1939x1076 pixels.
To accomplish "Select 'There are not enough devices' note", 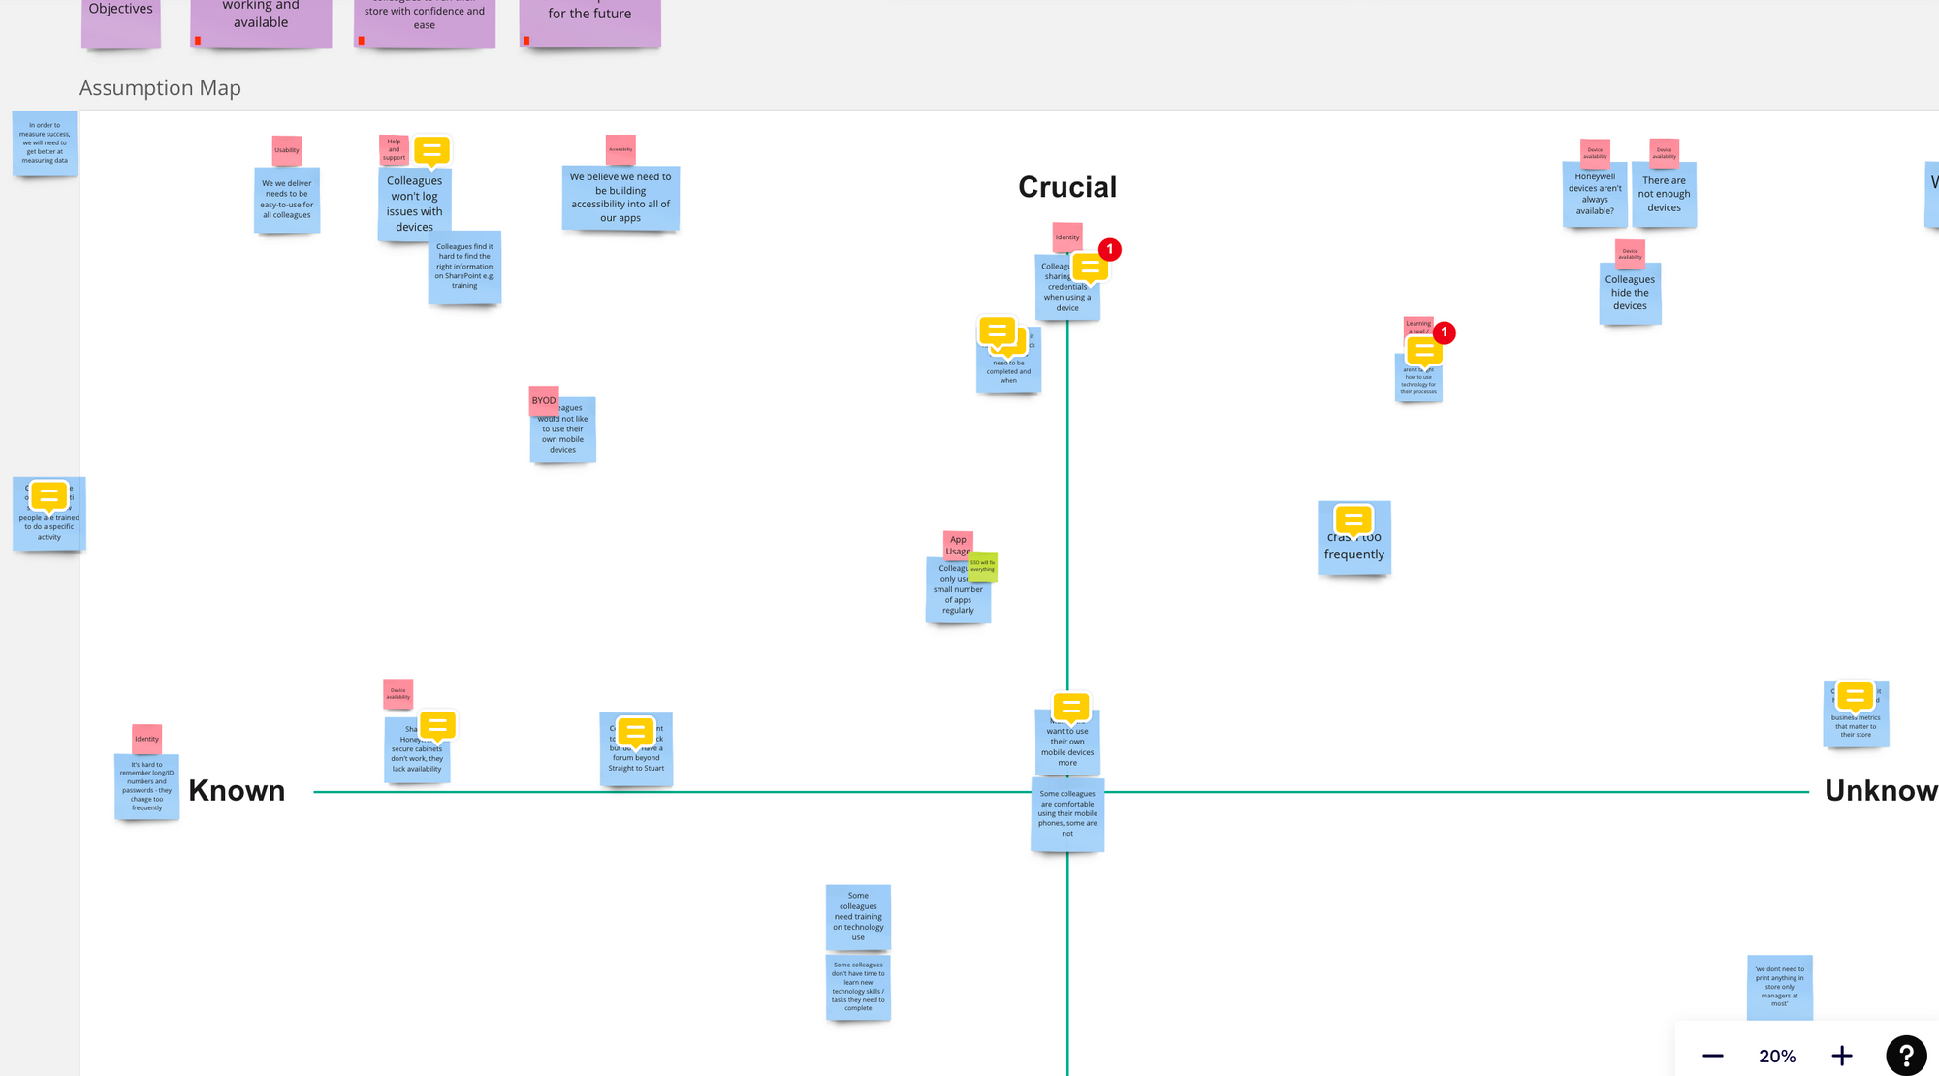I will 1664,196.
